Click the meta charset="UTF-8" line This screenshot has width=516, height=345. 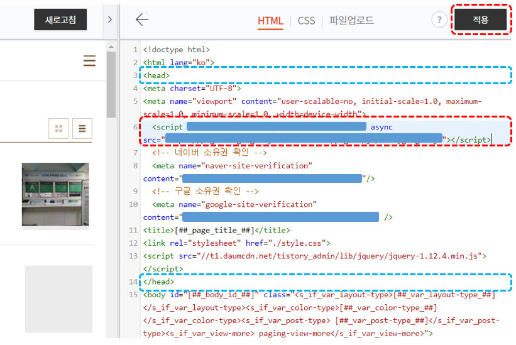[192, 89]
